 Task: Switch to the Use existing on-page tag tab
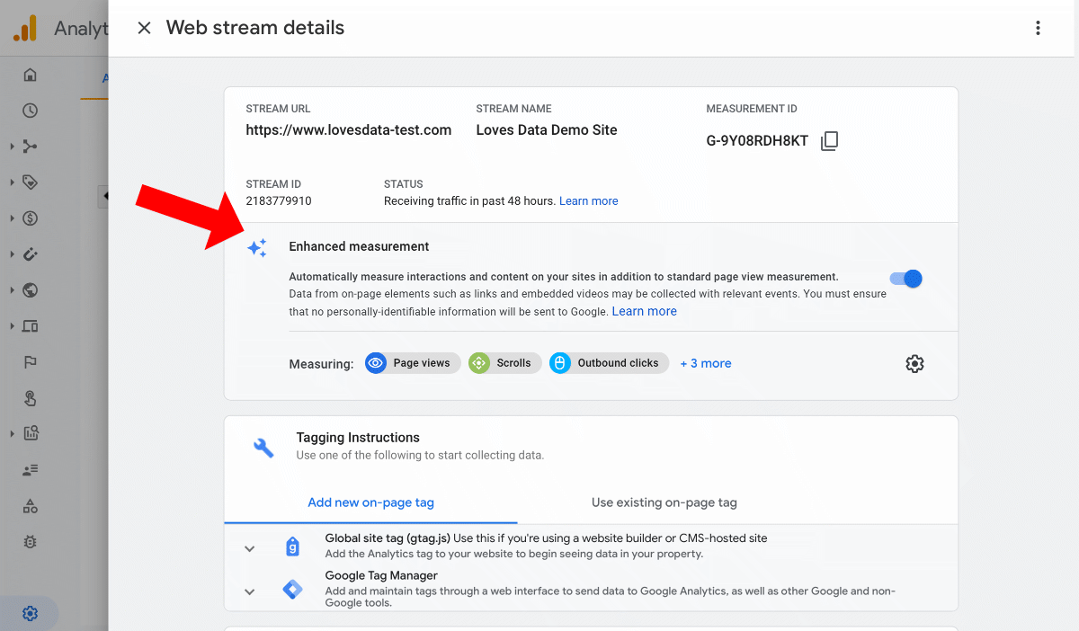tap(664, 502)
